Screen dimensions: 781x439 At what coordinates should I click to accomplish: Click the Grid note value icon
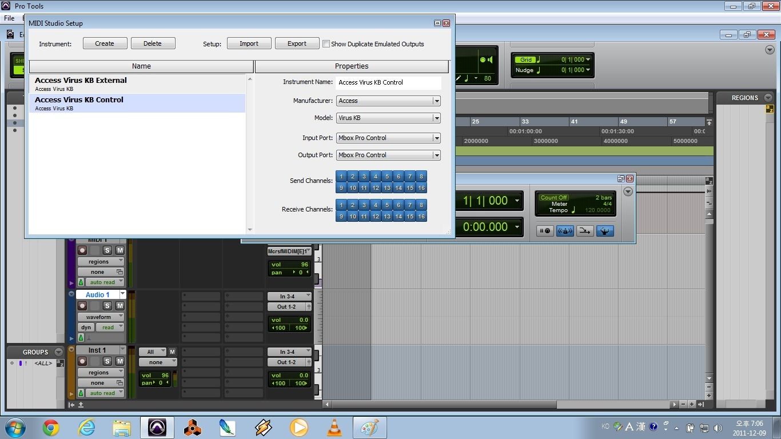538,59
